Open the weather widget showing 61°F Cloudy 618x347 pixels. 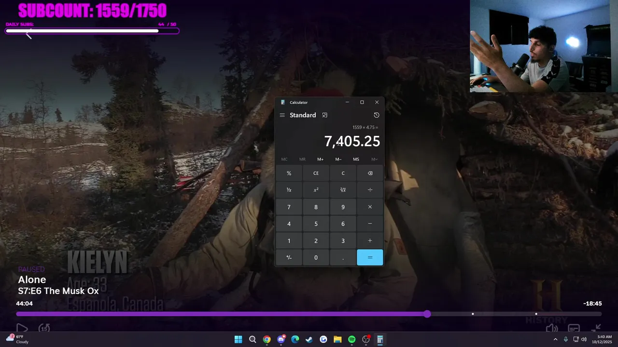pos(17,339)
